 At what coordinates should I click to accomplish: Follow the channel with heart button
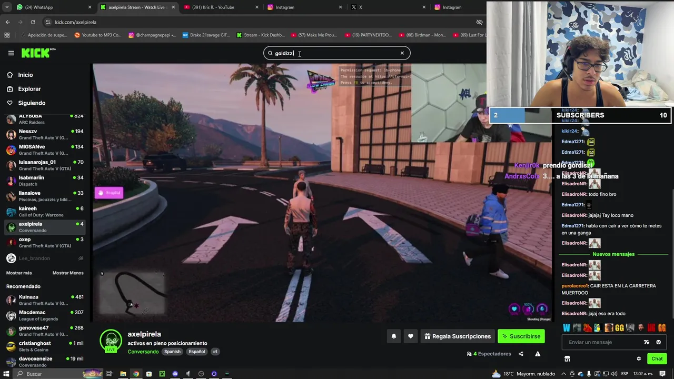tap(411, 336)
